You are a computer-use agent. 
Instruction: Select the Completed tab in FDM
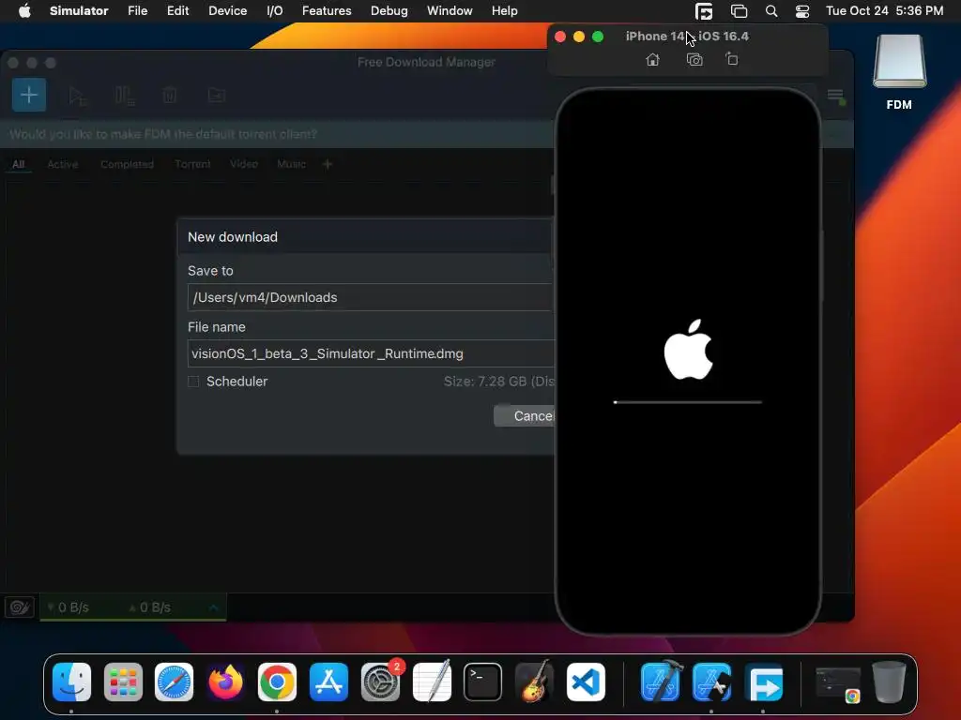[x=127, y=164]
